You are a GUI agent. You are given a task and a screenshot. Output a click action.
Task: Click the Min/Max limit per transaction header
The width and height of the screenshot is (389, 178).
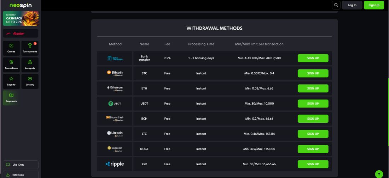[259, 44]
